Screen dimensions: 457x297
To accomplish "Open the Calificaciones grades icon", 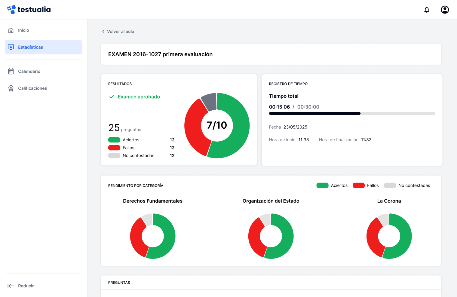I will coord(11,88).
